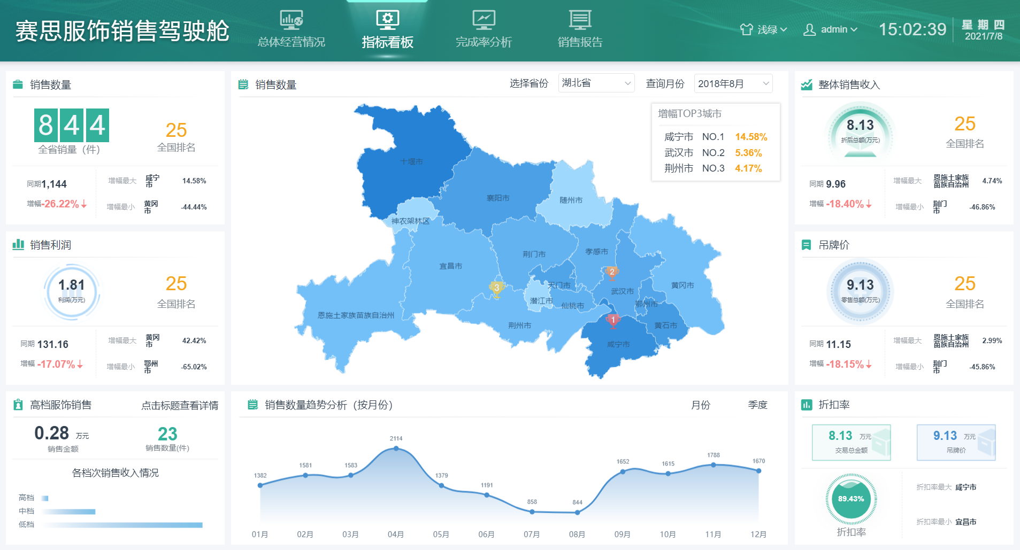
Task: Click the 高档服饰销售 clipboard icon
Action: click(18, 405)
